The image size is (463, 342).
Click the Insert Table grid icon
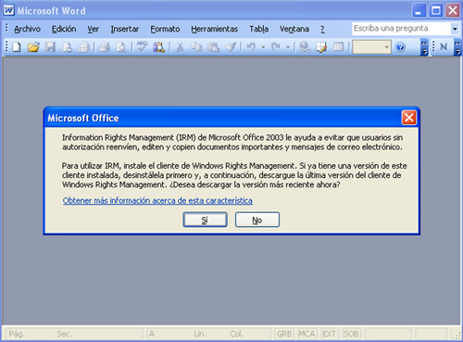click(x=338, y=47)
